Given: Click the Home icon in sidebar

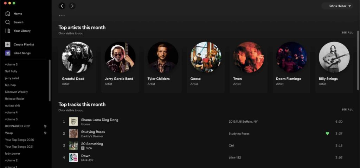Looking at the screenshot, I should tap(7, 14).
